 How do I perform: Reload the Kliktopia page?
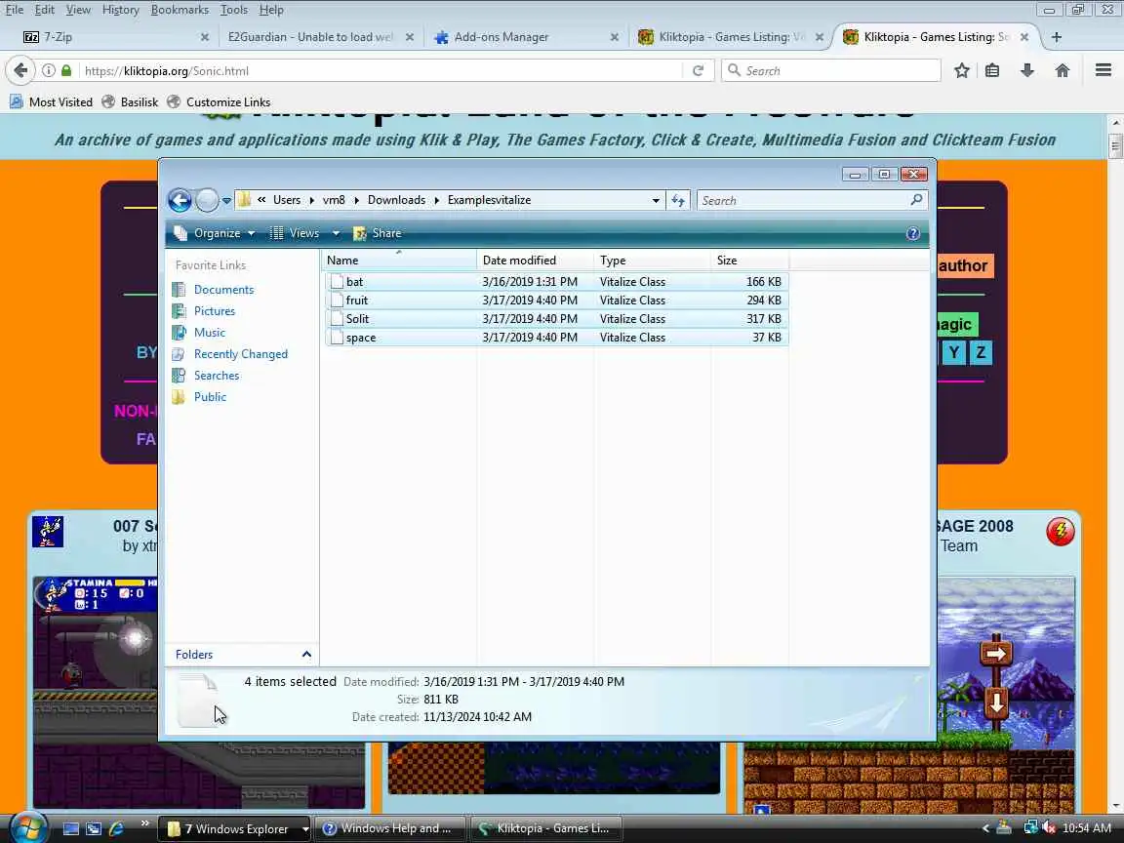point(698,70)
